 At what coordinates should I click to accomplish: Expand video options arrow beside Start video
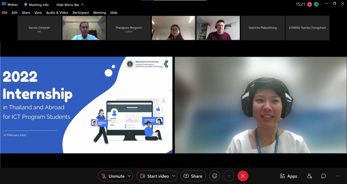click(174, 176)
